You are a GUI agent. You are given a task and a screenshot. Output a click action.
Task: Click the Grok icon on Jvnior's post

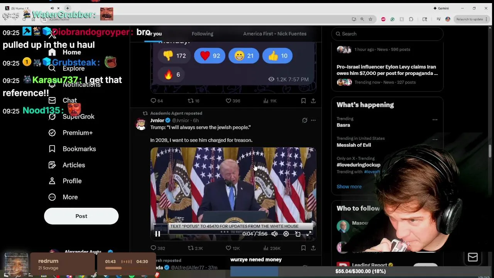305,120
